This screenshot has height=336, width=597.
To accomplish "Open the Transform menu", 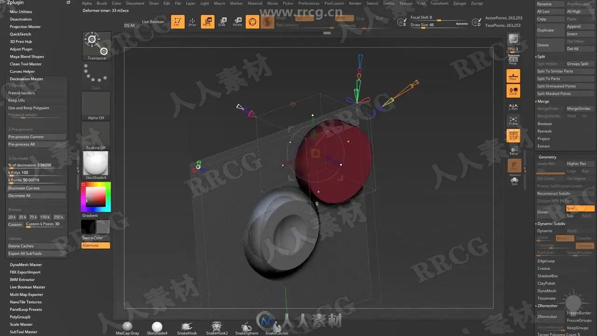I will pos(439,3).
